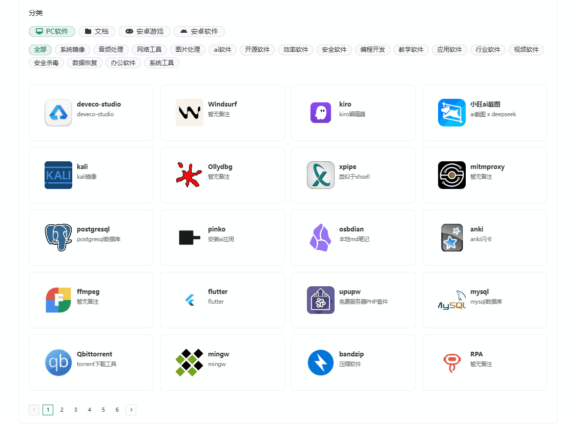The image size is (580, 424).
Task: Open the kali title text
Action: click(82, 167)
